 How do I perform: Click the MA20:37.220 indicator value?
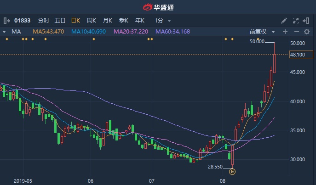coord(131,32)
